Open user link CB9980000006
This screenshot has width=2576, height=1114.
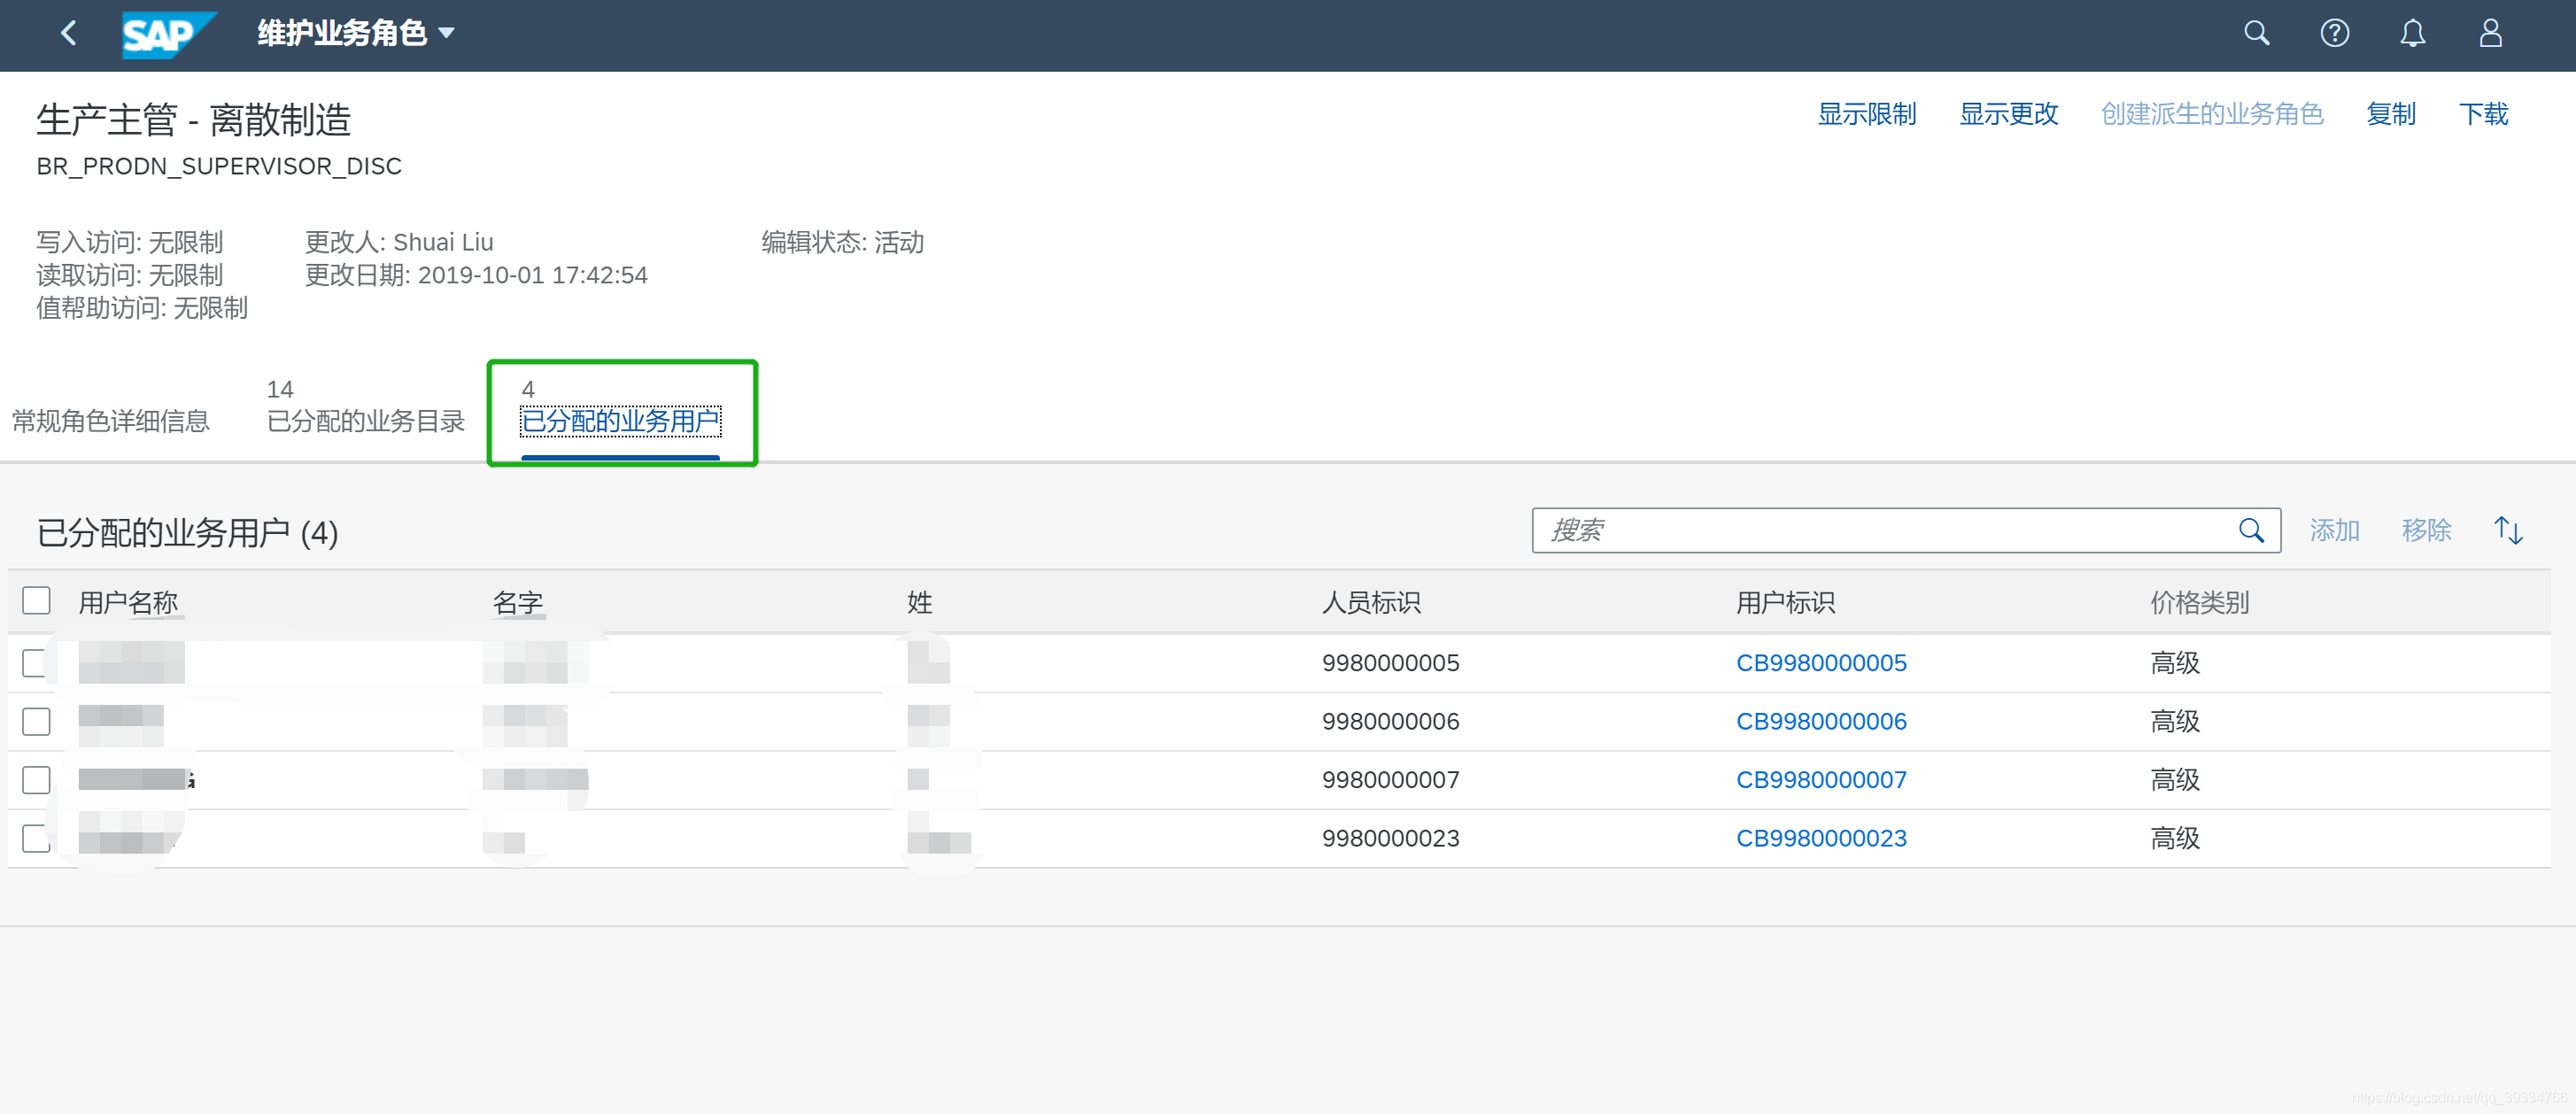1821,721
